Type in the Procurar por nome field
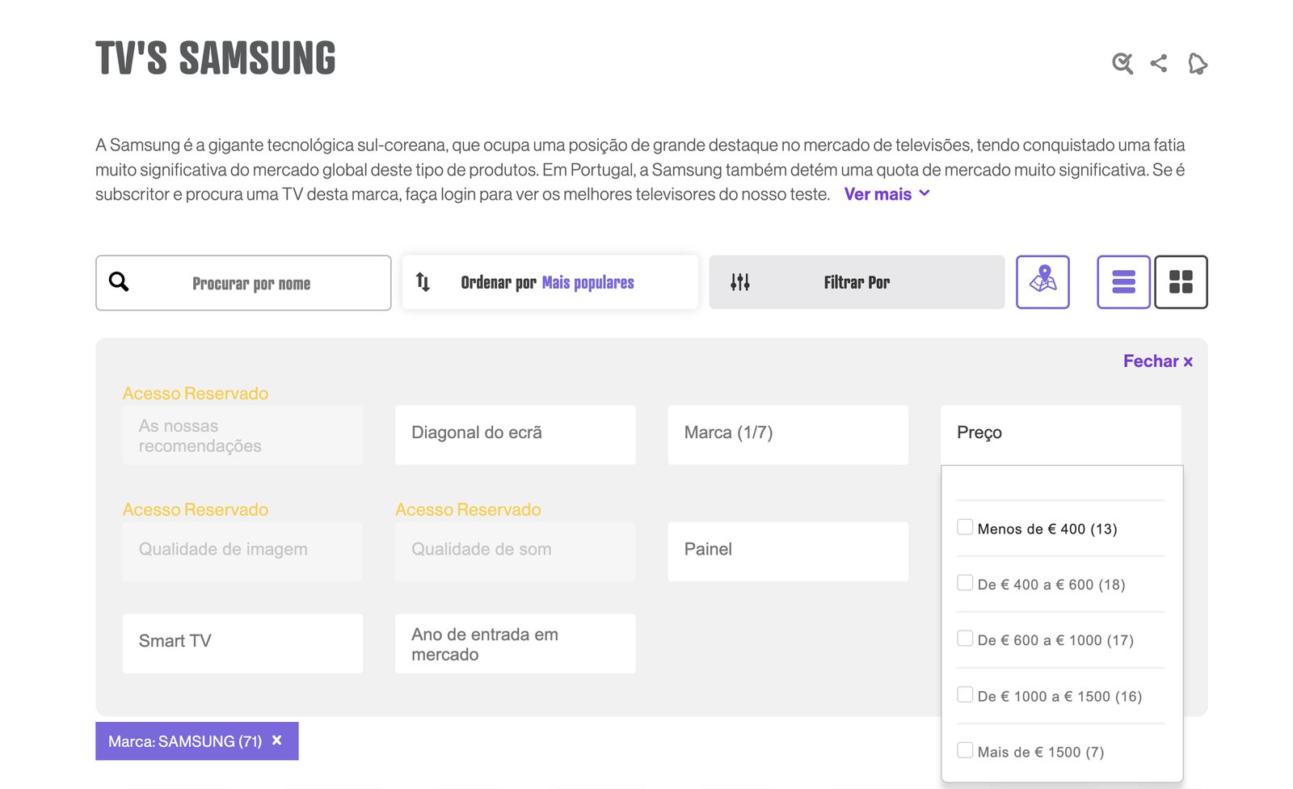Viewport: 1293px width, 789px height. tap(251, 284)
